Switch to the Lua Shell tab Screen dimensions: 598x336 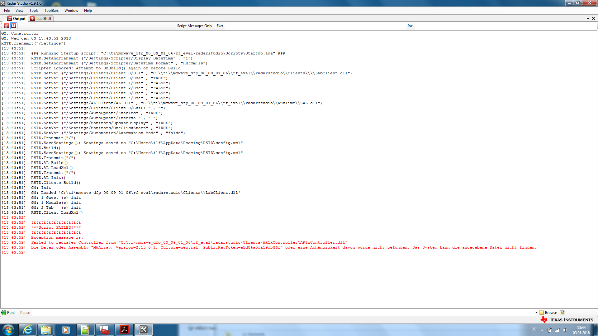41,19
